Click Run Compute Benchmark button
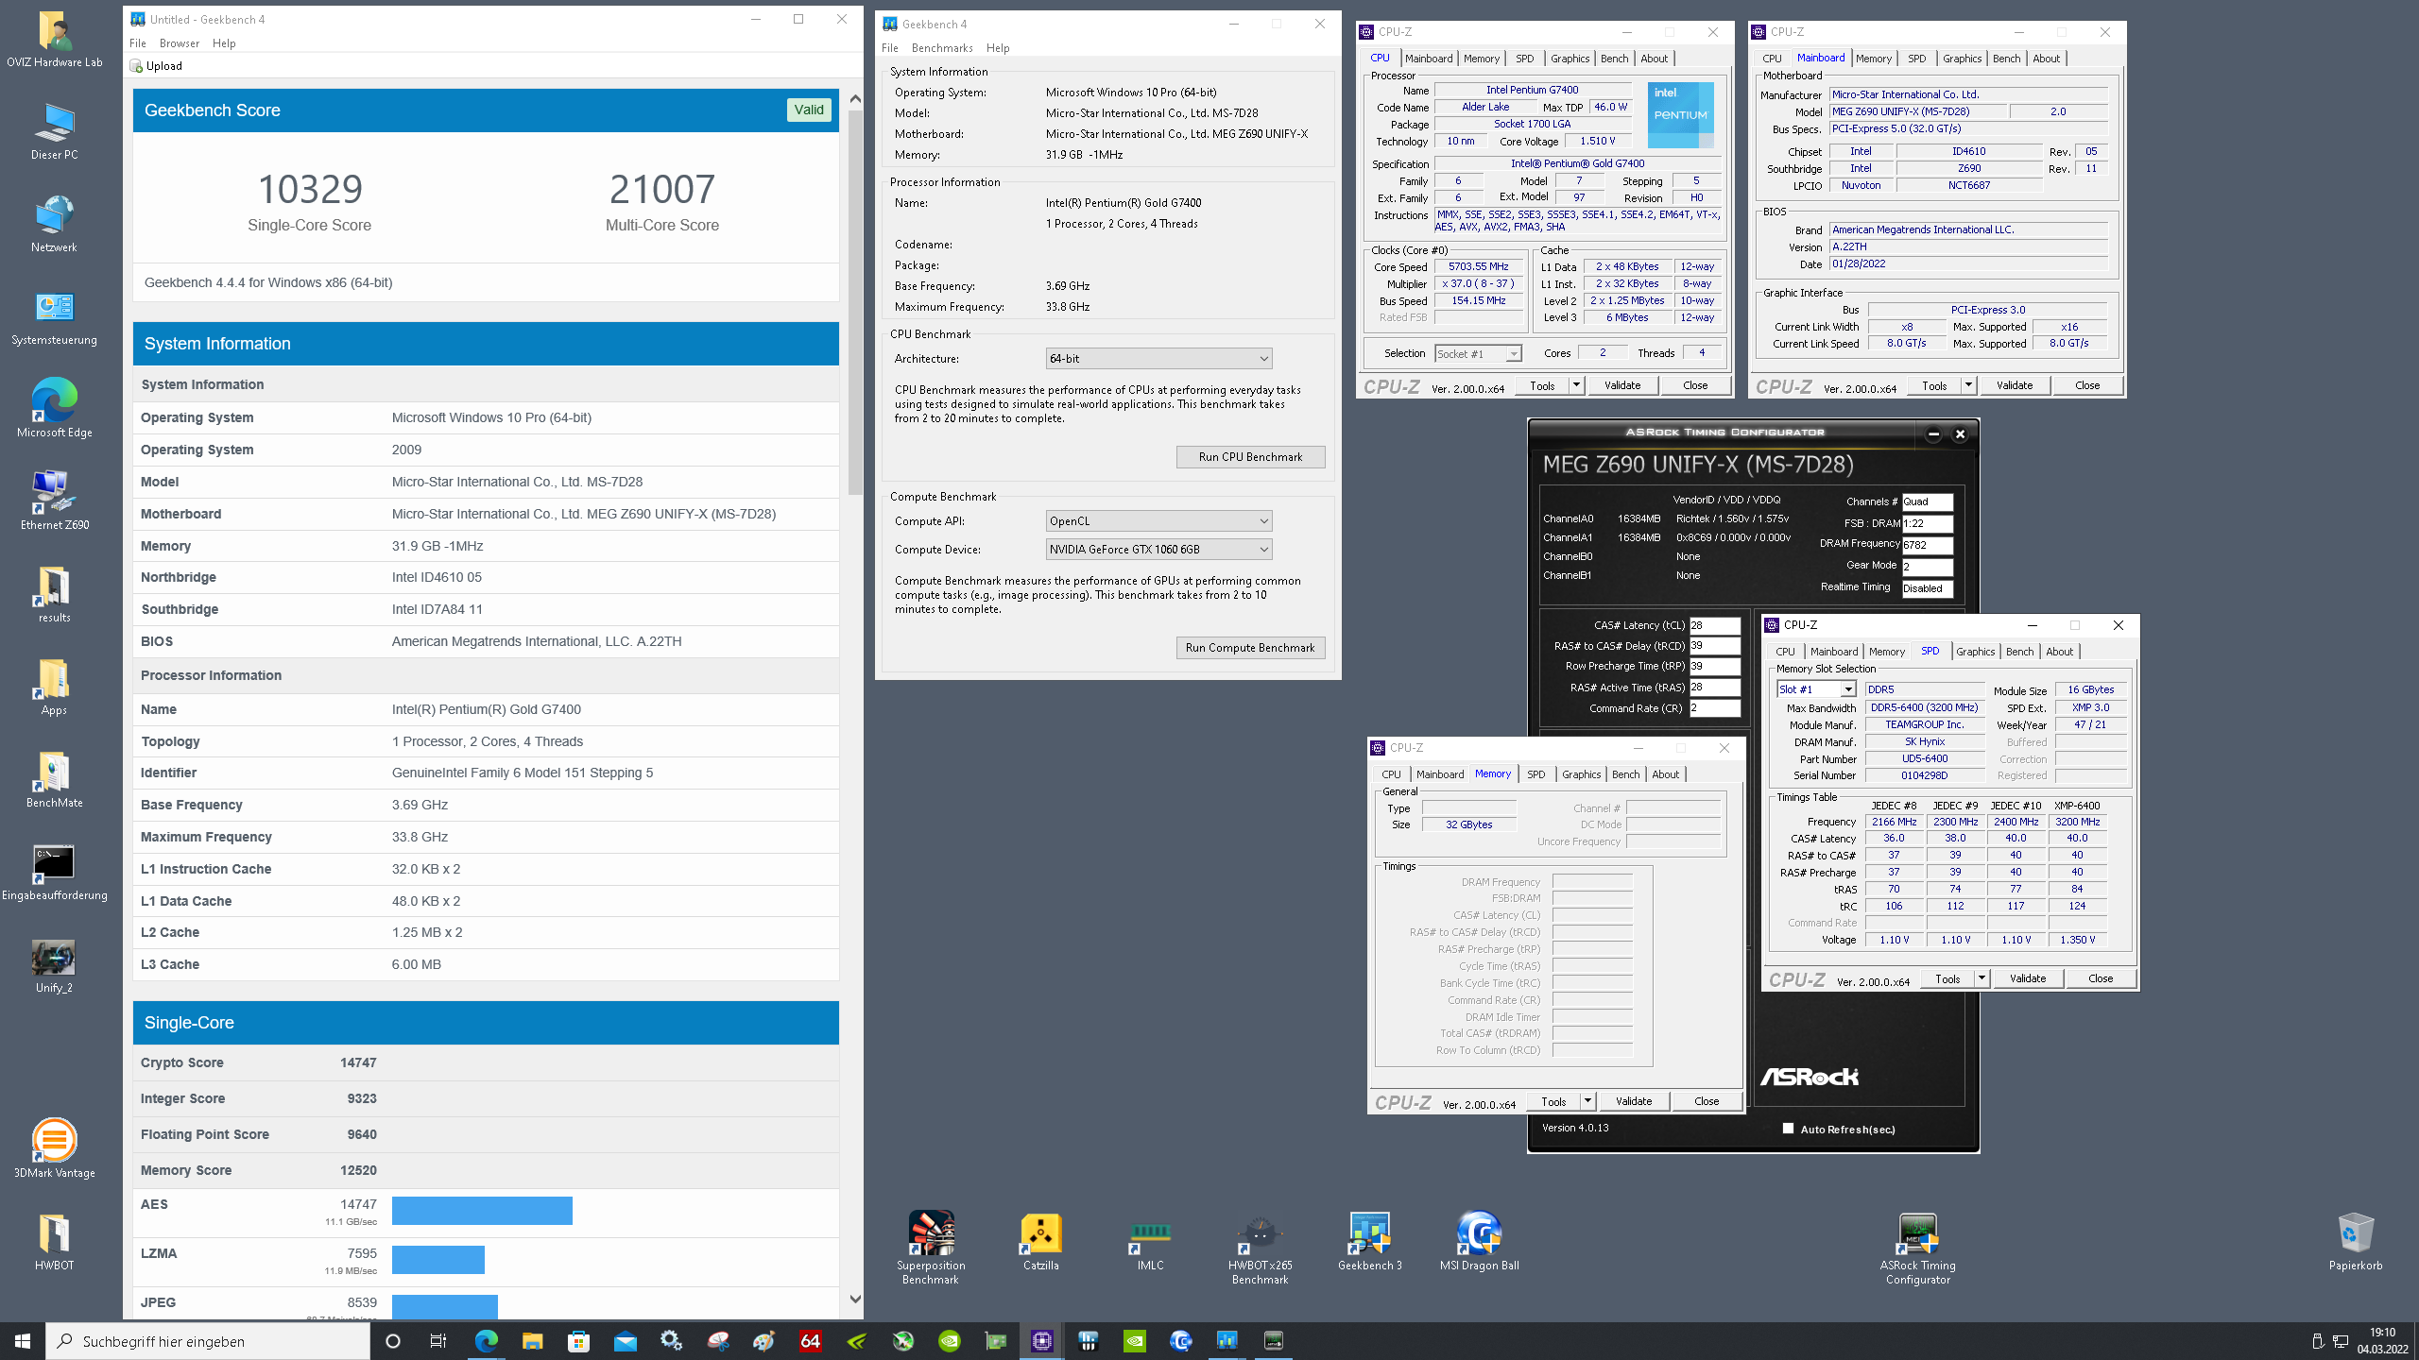Image resolution: width=2419 pixels, height=1360 pixels. (x=1250, y=648)
